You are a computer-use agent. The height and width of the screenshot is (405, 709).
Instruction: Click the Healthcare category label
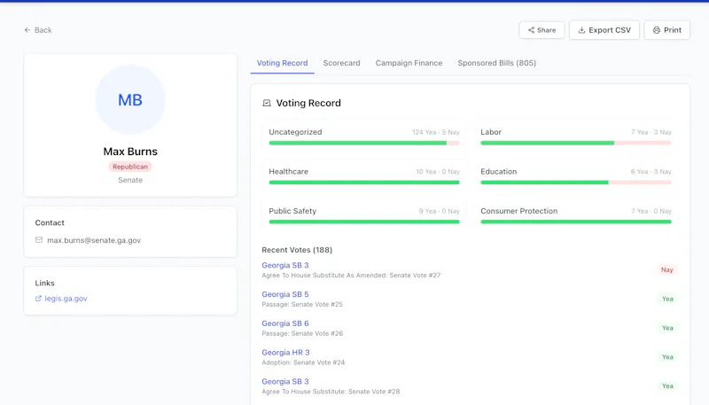tap(289, 171)
